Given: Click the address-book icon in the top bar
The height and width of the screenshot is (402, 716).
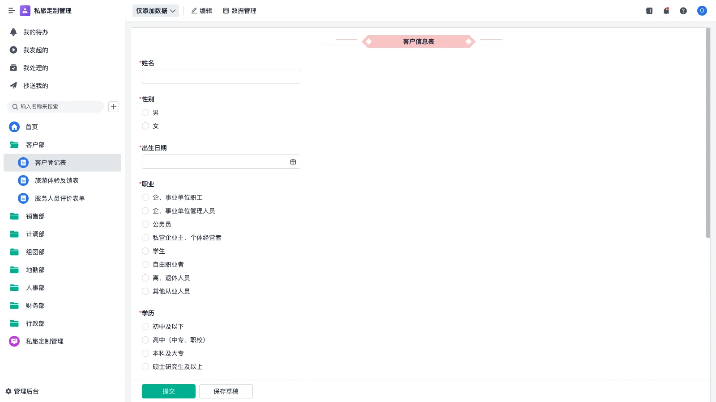Looking at the screenshot, I should coord(649,11).
